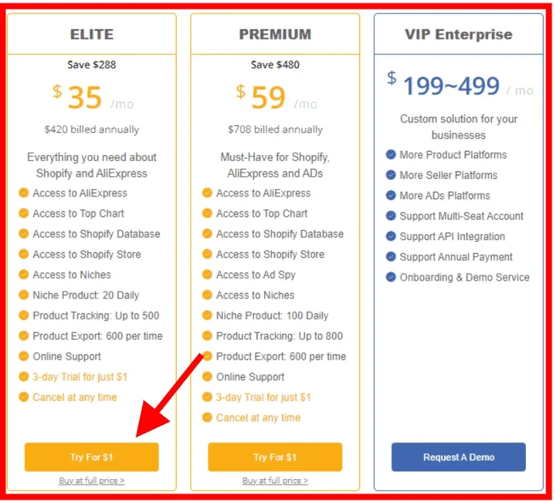Click ELITE's 3-day Trial for just $1 text
The width and height of the screenshot is (555, 501).
80,377
